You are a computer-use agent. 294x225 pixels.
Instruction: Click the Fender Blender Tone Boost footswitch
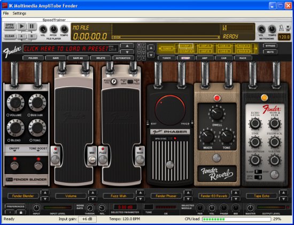[38, 166]
